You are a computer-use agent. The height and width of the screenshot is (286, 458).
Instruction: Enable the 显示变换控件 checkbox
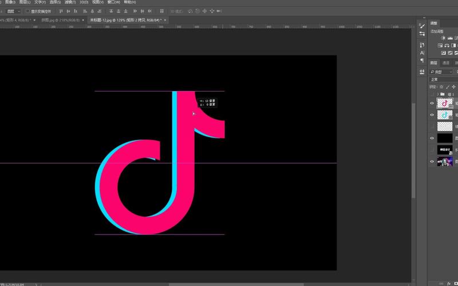click(x=27, y=11)
